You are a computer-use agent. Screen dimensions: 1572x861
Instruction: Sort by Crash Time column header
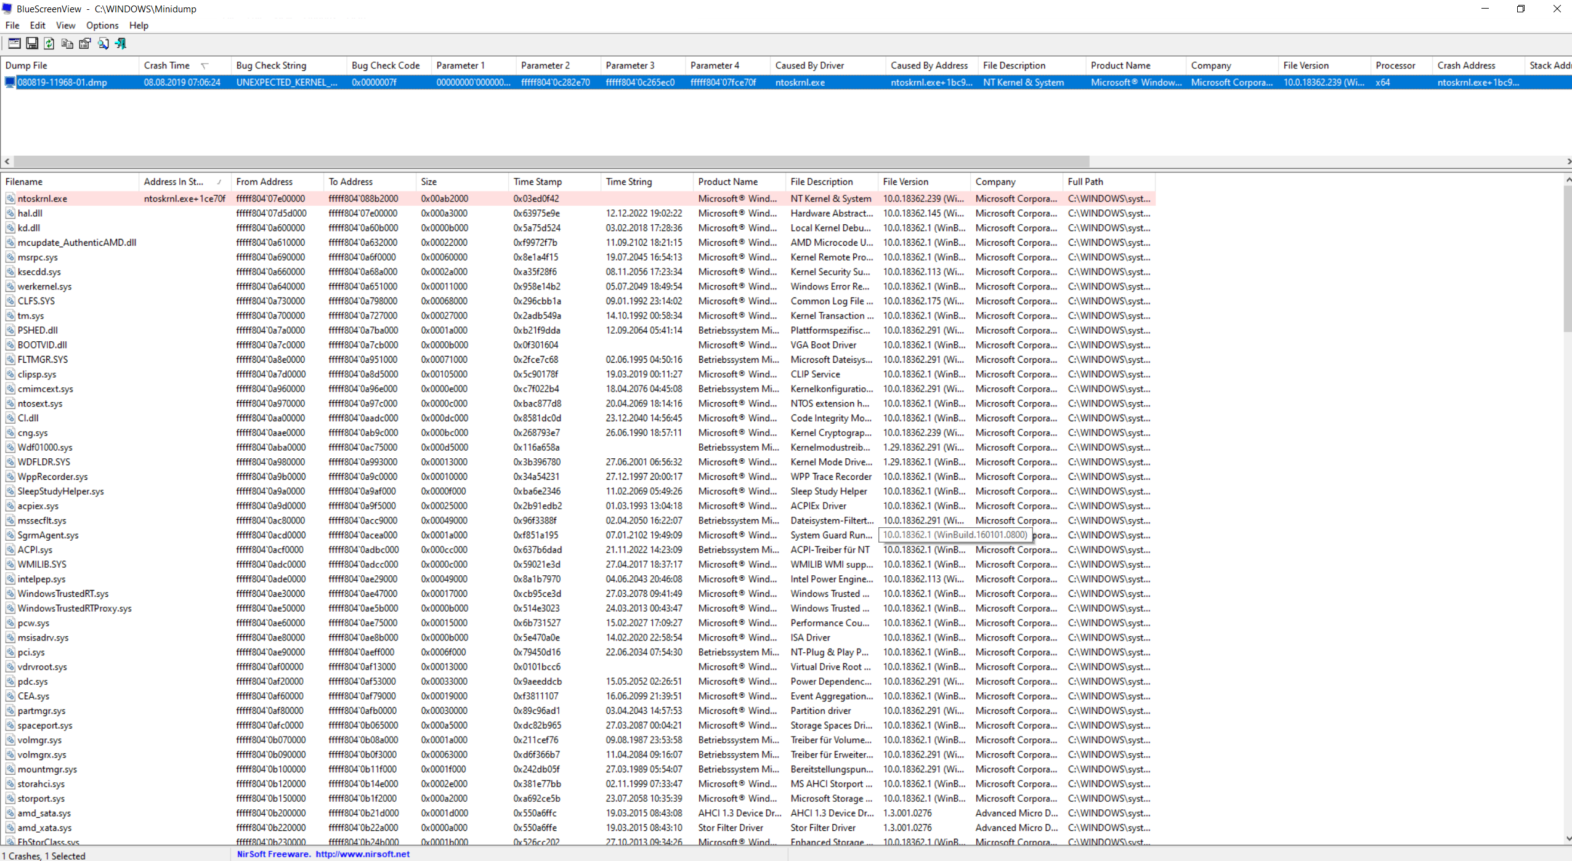167,65
